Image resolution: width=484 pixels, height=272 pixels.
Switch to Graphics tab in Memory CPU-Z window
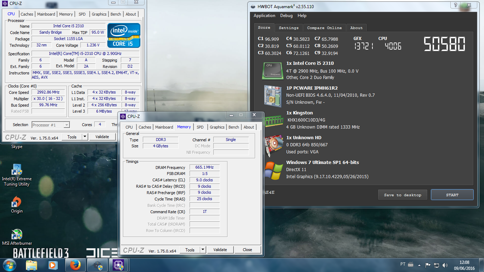tap(217, 127)
